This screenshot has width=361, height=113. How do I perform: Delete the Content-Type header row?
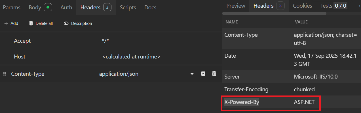click(x=214, y=74)
